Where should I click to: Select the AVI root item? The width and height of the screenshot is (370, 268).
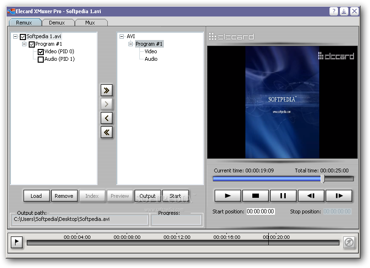point(131,36)
